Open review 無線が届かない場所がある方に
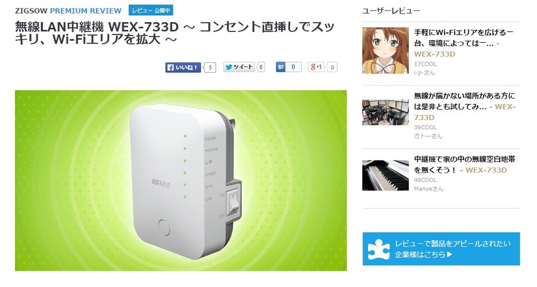The height and width of the screenshot is (287, 537). [x=465, y=106]
